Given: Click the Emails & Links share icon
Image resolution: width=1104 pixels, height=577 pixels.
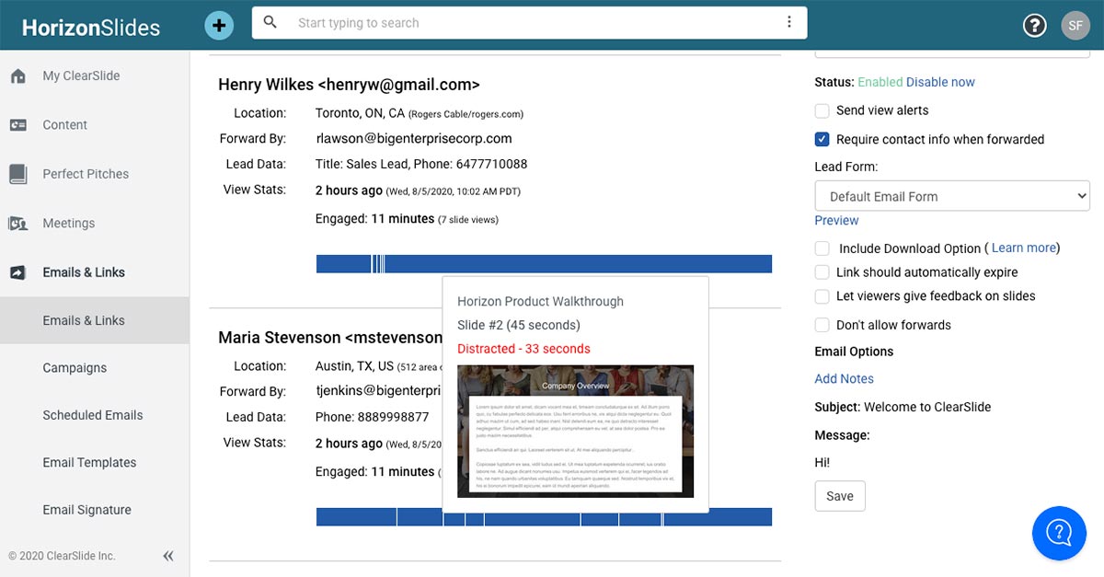Looking at the screenshot, I should coord(18,272).
